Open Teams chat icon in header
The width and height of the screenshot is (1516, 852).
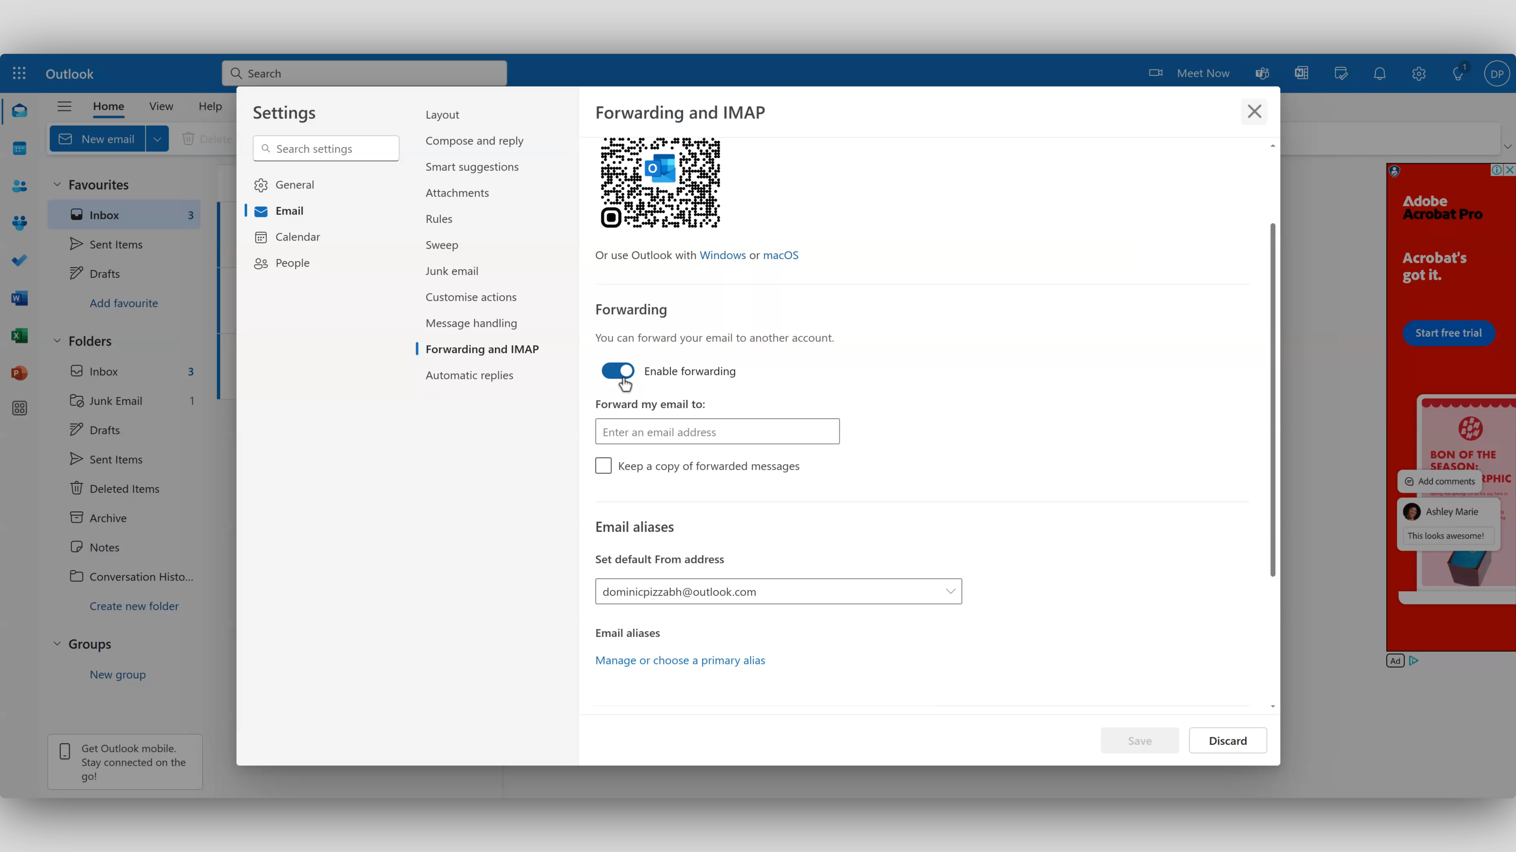click(1263, 73)
